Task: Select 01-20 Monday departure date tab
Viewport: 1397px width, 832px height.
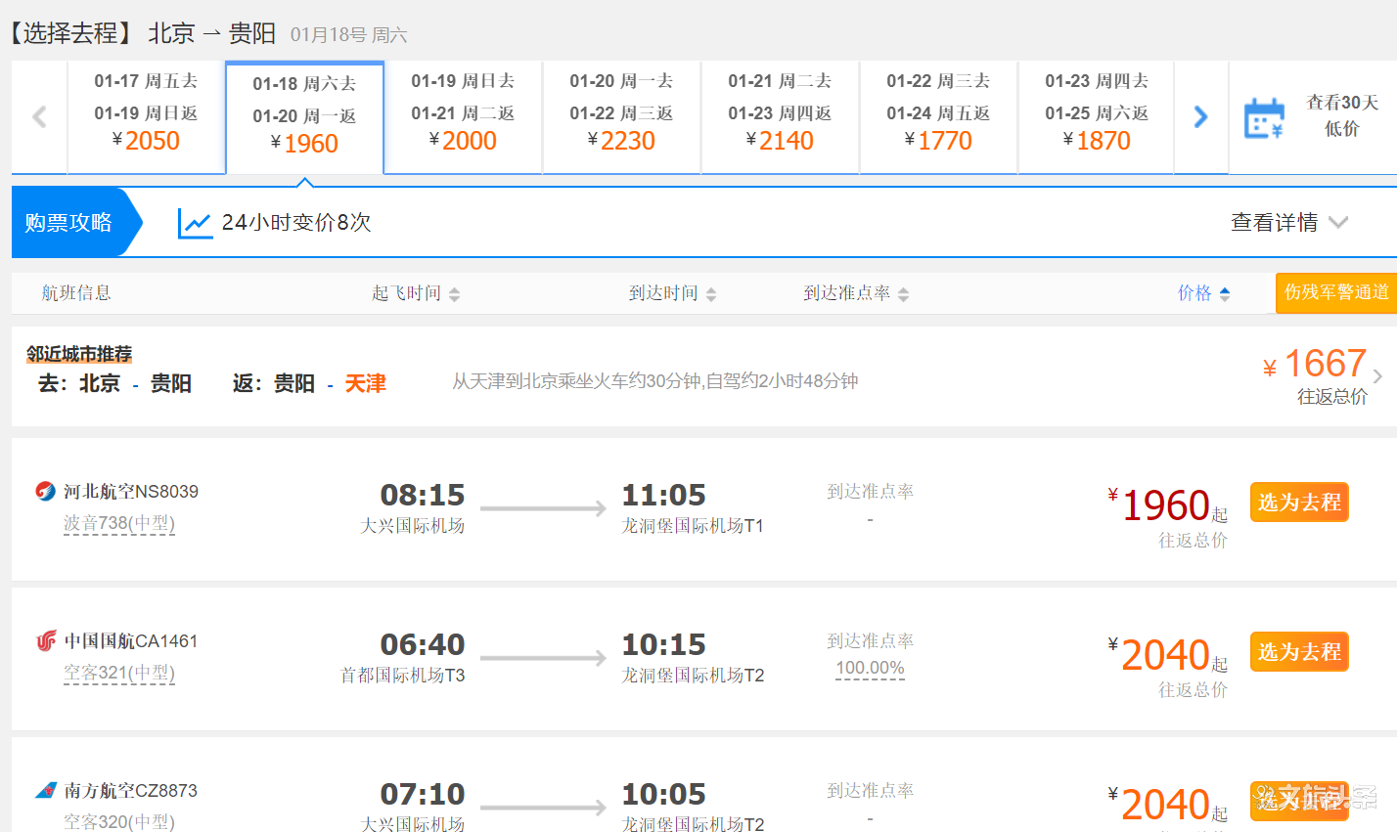Action: click(621, 117)
